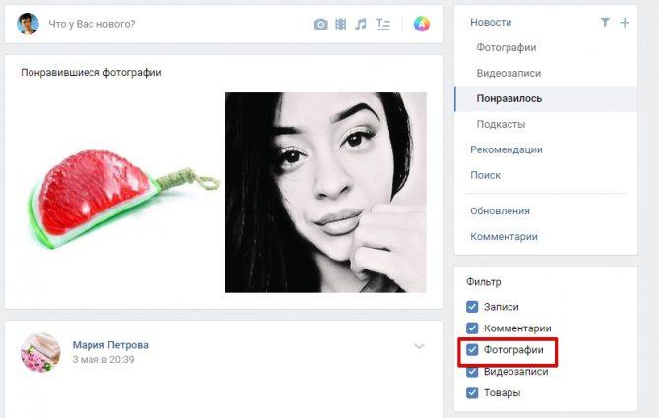Open news filter funnel icon
The width and height of the screenshot is (659, 418).
tap(605, 22)
